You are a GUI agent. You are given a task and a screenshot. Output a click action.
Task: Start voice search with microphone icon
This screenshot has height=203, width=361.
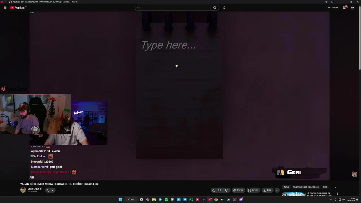(x=224, y=8)
